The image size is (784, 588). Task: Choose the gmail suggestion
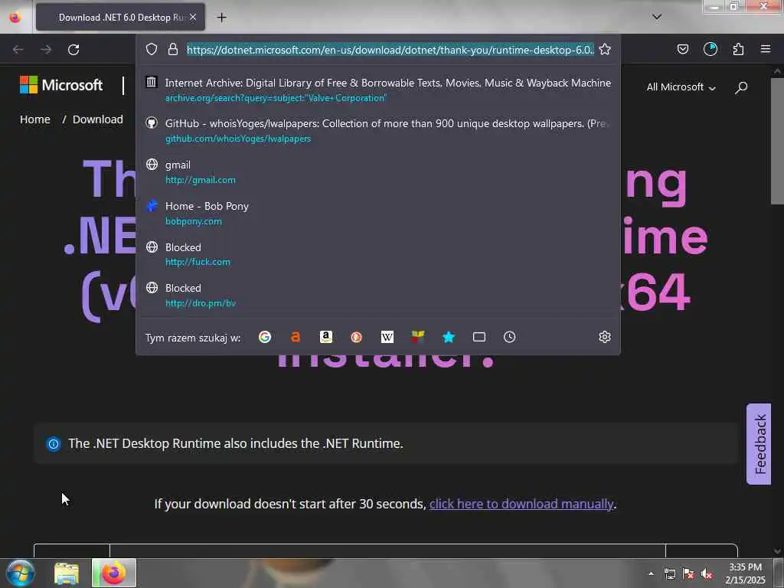coord(378,172)
